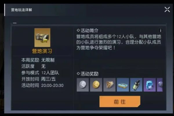The image size is (174, 116).
Task: Open the info icon beside 活动简介
Action: (160, 30)
